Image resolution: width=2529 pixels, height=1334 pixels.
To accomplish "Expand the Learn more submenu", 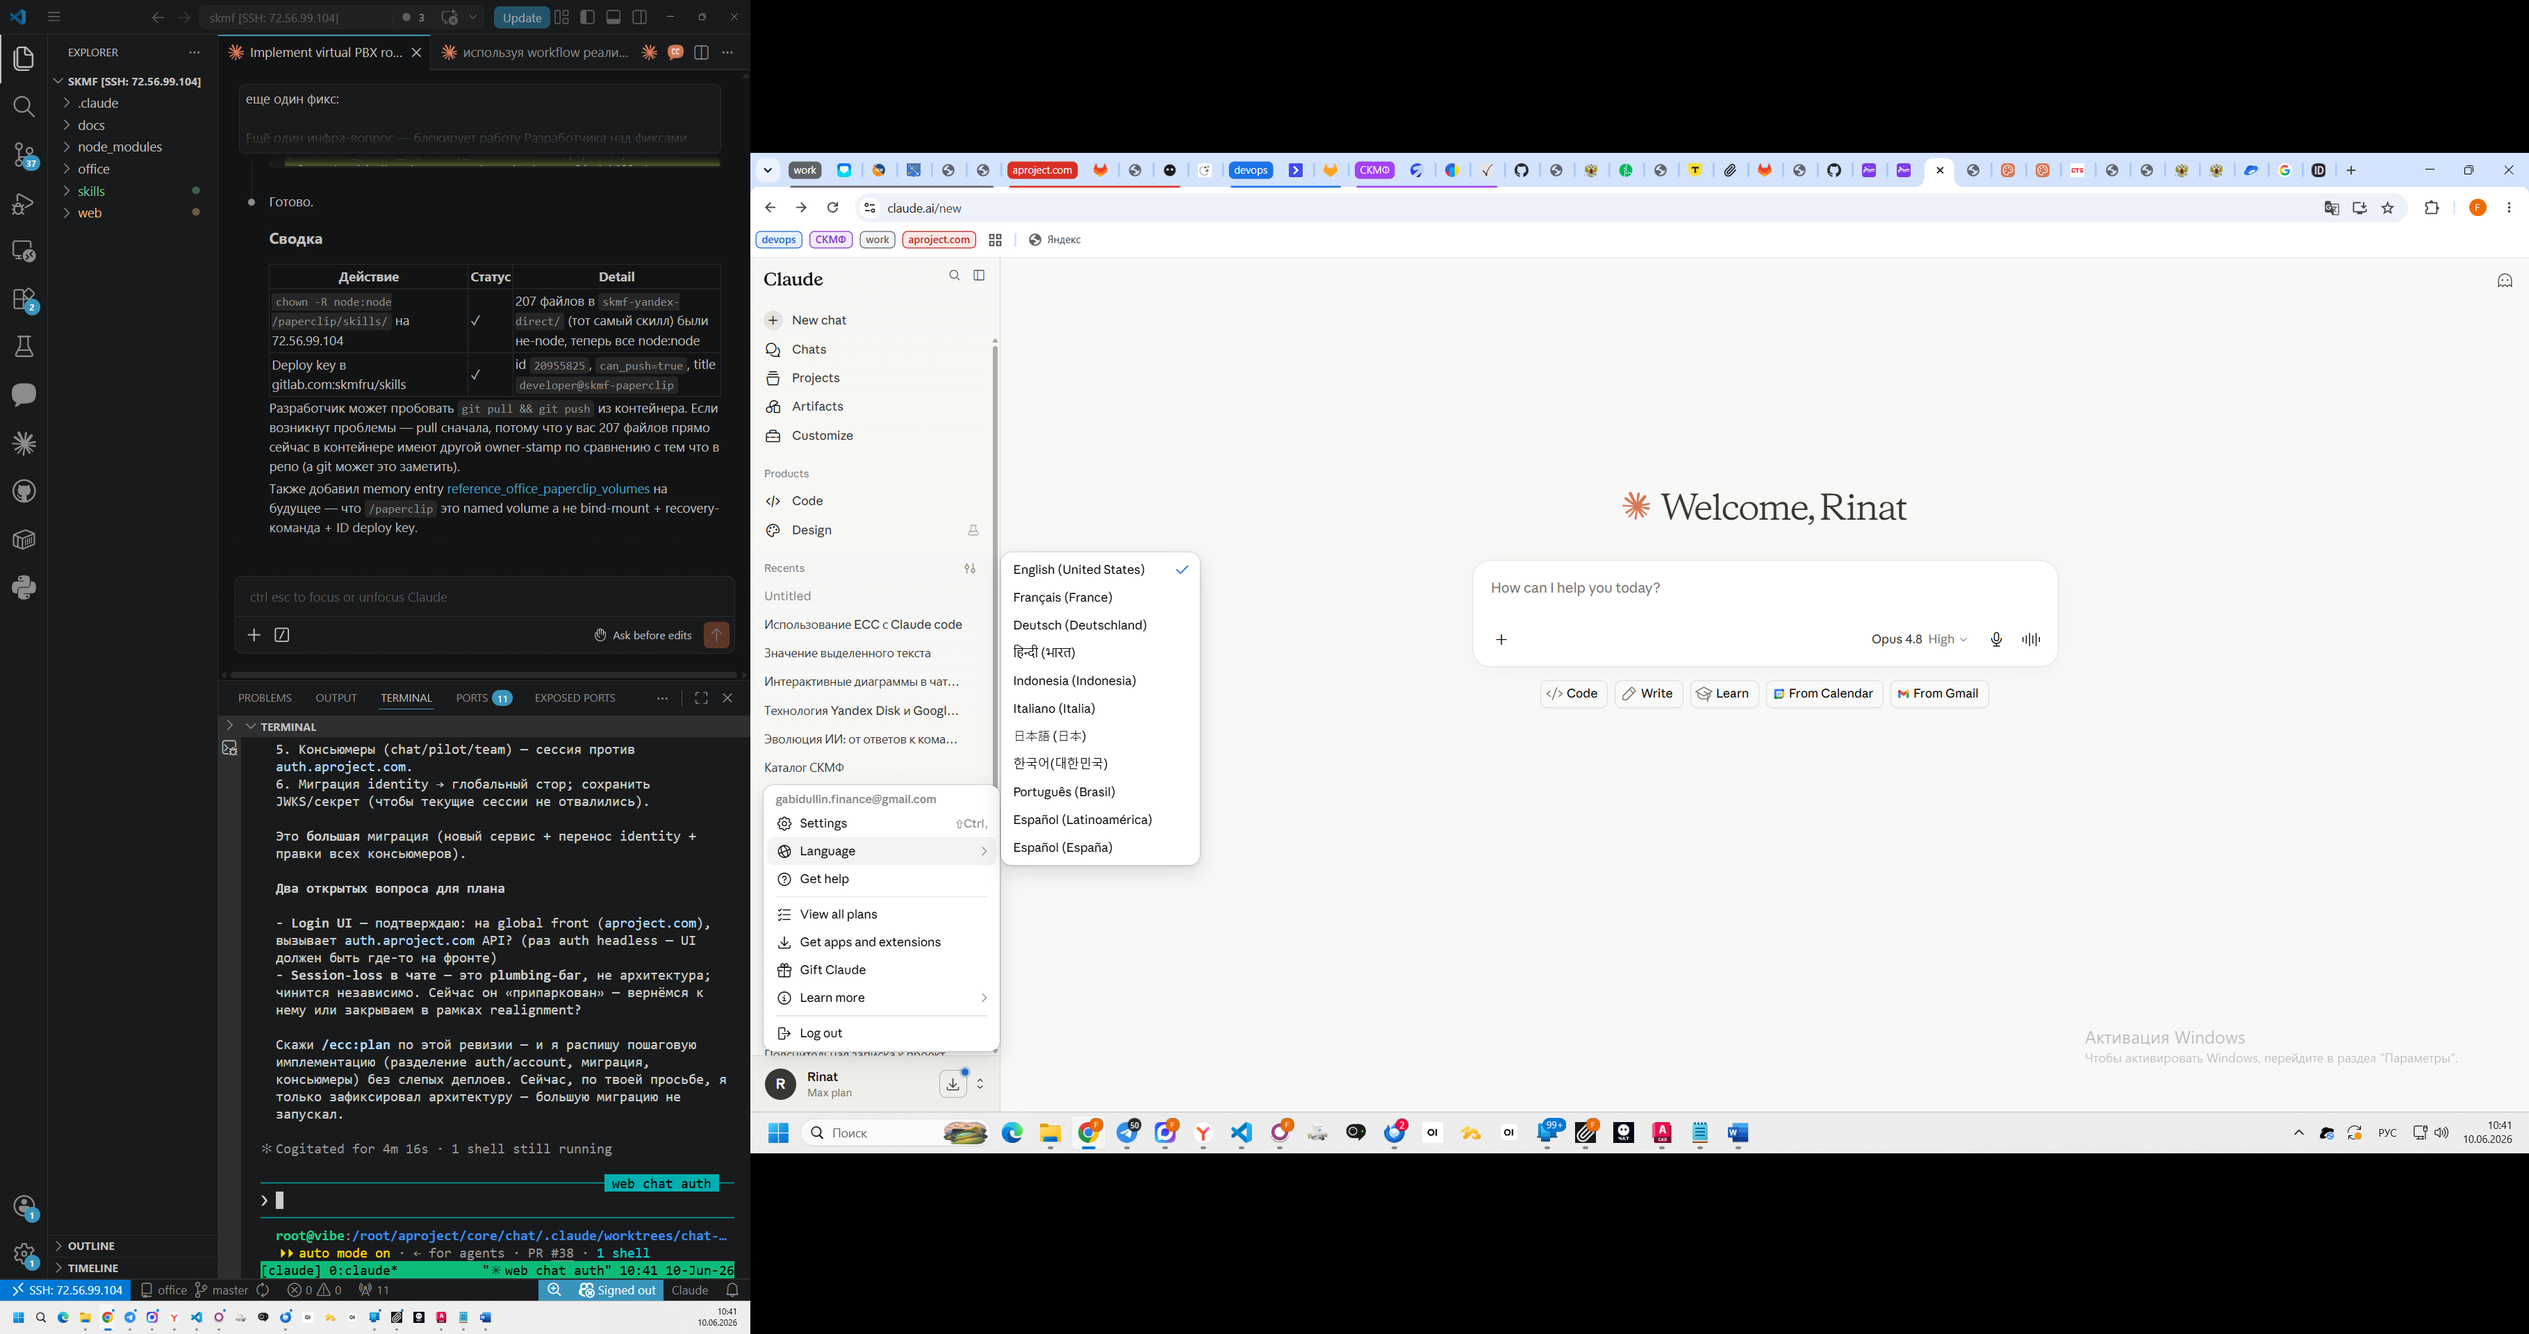I will tap(882, 998).
